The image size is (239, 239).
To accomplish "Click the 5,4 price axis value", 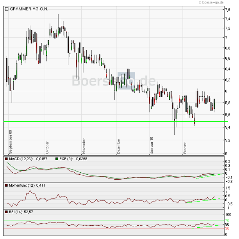I will coord(227,127).
